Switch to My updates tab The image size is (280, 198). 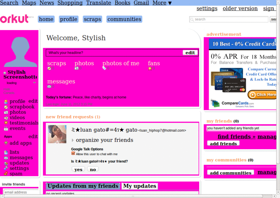click(x=140, y=186)
